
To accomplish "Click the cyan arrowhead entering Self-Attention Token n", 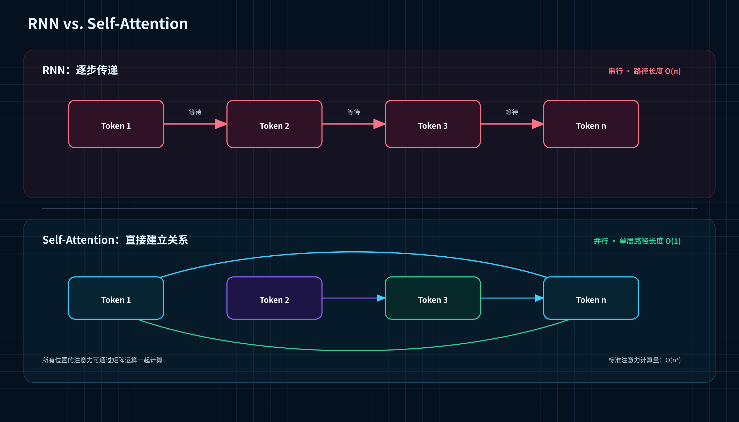I will (539, 298).
